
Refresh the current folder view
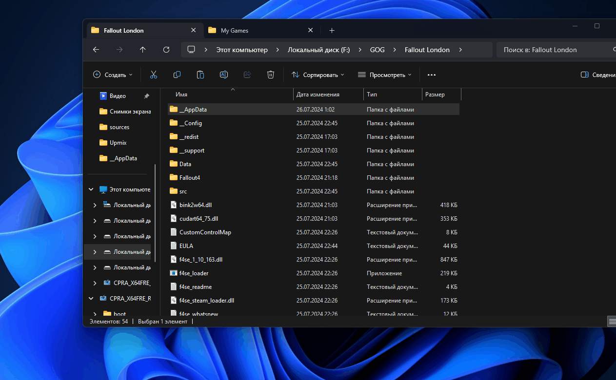click(x=166, y=50)
